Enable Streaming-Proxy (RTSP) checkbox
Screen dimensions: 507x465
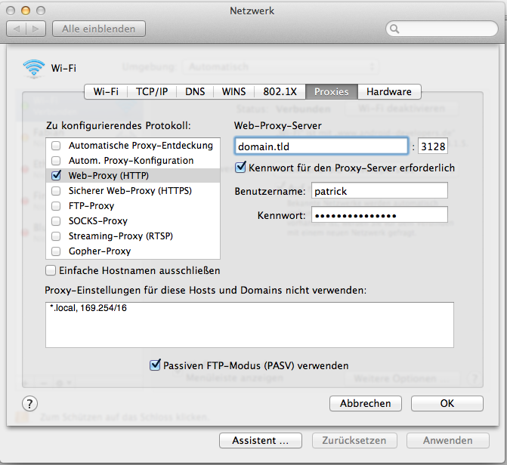(56, 236)
